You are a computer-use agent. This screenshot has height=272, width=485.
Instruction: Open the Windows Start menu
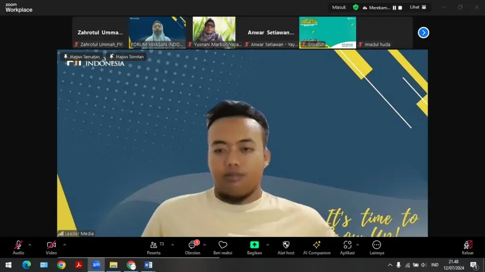pos(9,265)
